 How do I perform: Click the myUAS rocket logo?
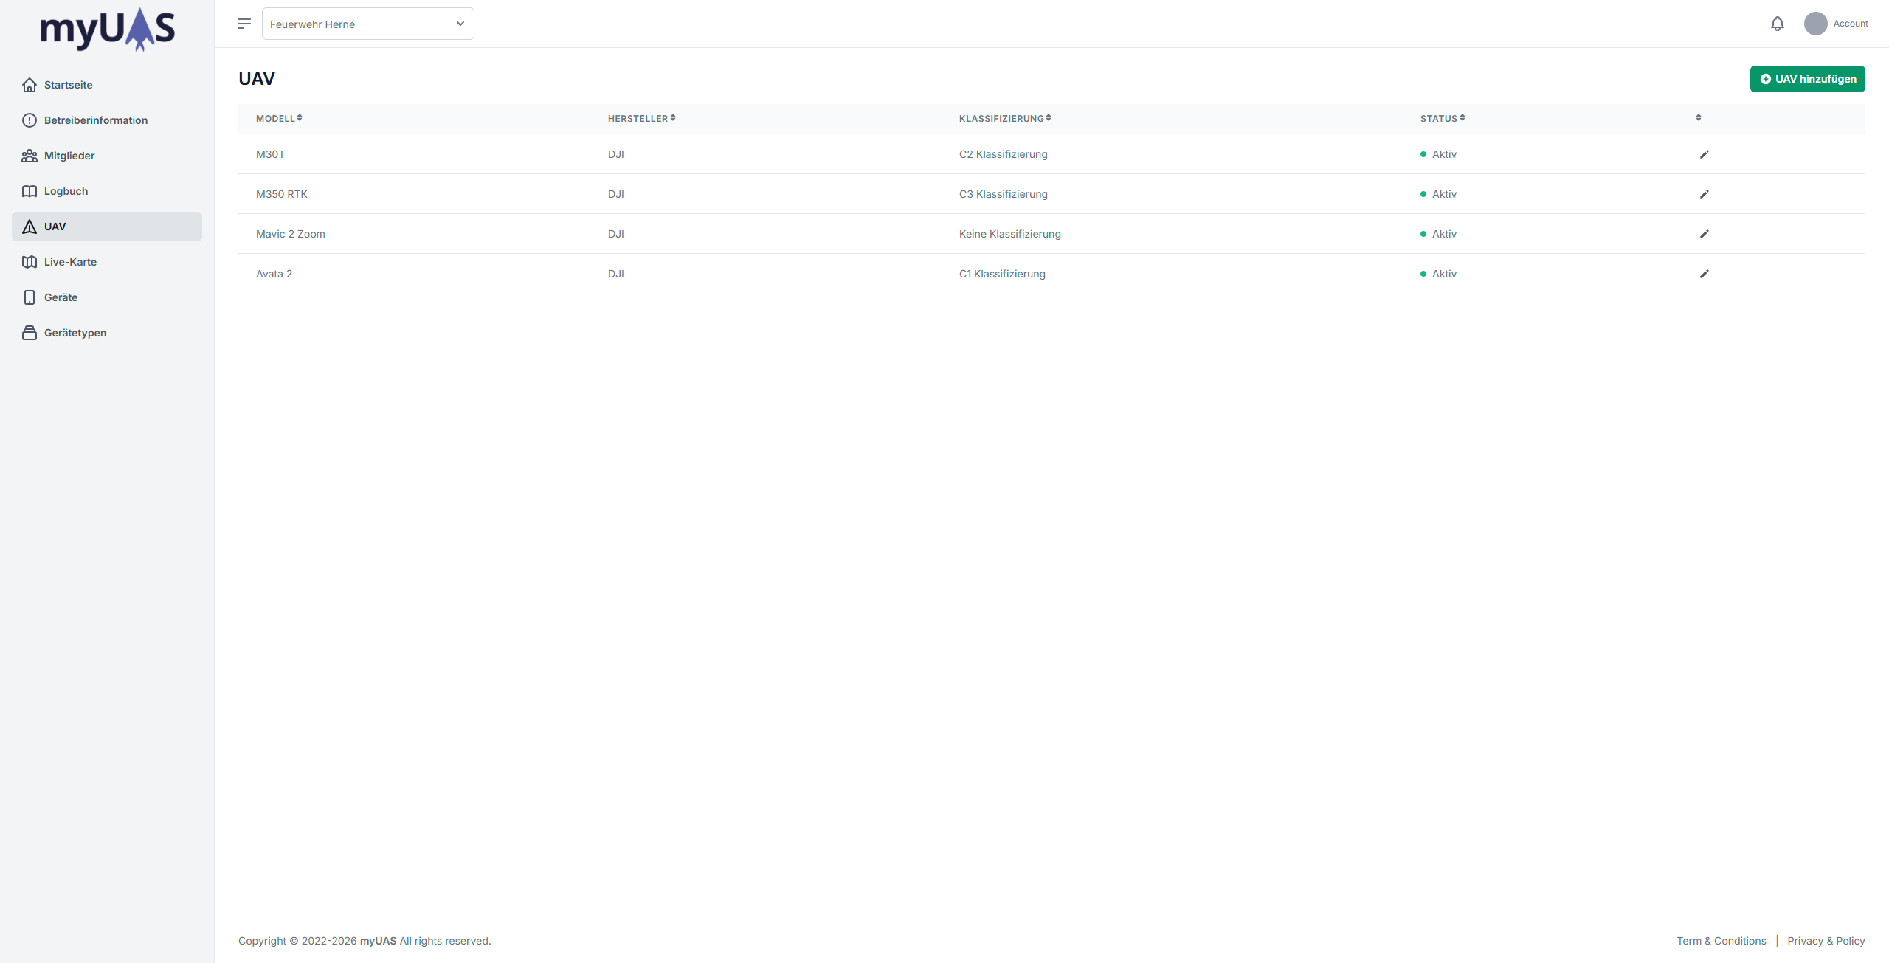click(x=107, y=30)
